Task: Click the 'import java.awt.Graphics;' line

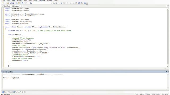Action: (x=16, y=23)
